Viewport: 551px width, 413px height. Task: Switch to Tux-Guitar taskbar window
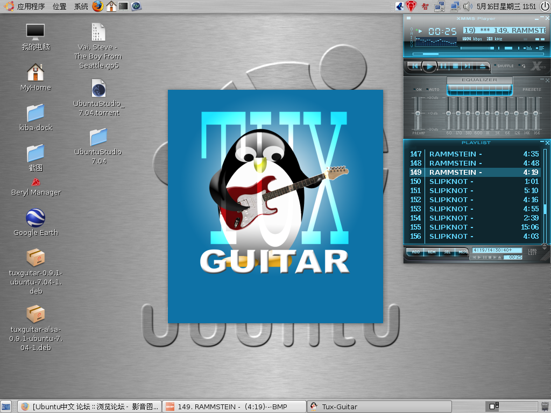point(379,407)
